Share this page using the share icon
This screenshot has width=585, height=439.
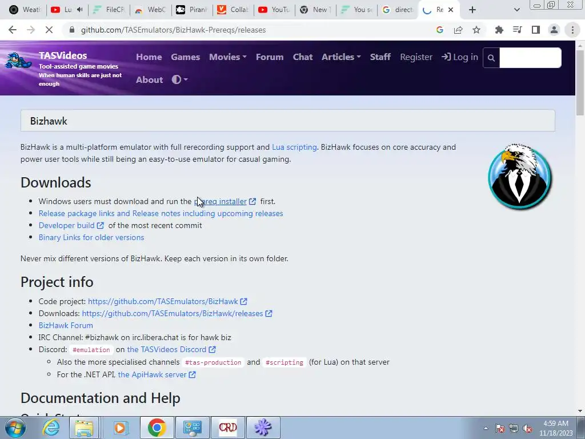click(458, 30)
